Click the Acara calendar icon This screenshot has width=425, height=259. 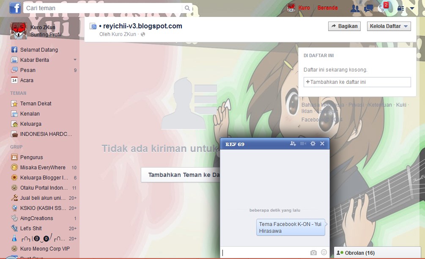[14, 80]
